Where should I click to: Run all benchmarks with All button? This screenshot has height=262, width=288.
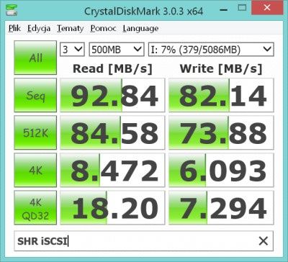pos(35,58)
